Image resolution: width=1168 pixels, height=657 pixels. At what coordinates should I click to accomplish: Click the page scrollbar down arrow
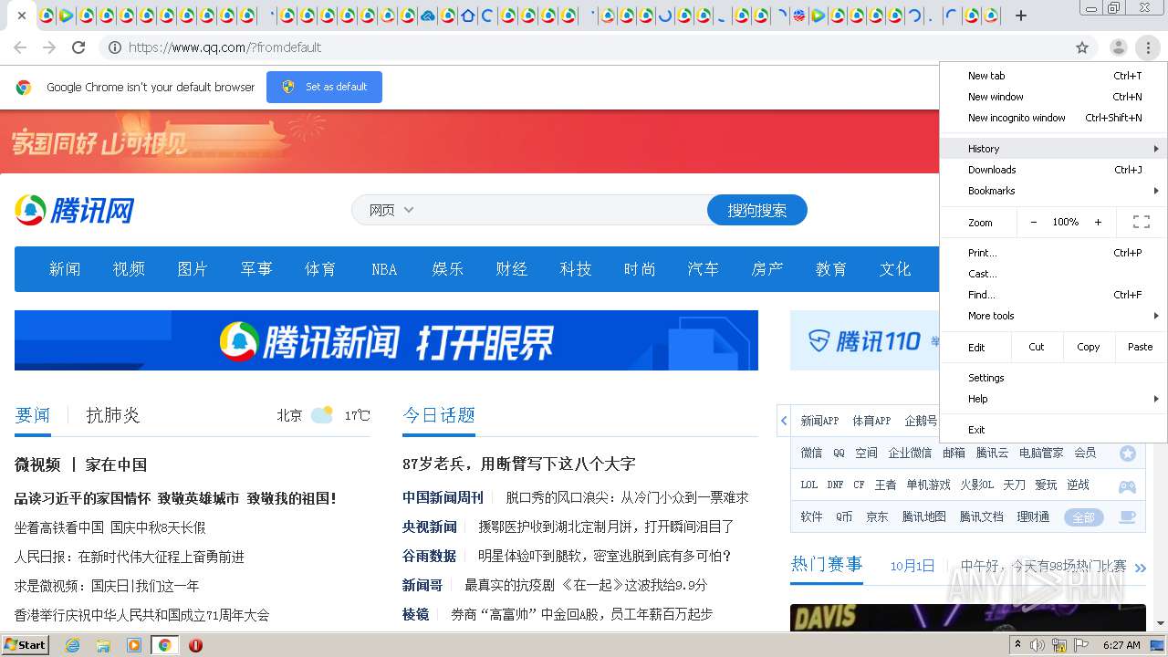[1160, 623]
